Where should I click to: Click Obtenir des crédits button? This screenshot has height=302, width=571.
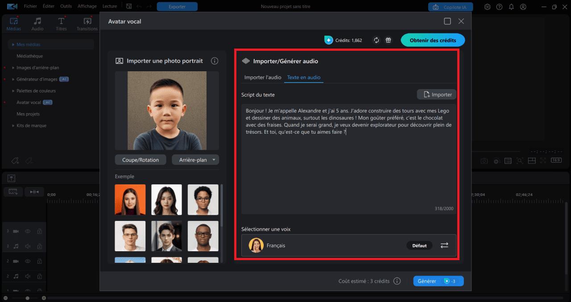pos(433,40)
